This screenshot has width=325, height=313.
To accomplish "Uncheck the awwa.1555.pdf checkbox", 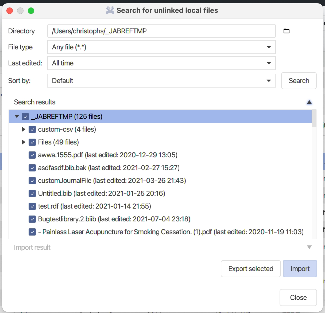I will coord(32,155).
